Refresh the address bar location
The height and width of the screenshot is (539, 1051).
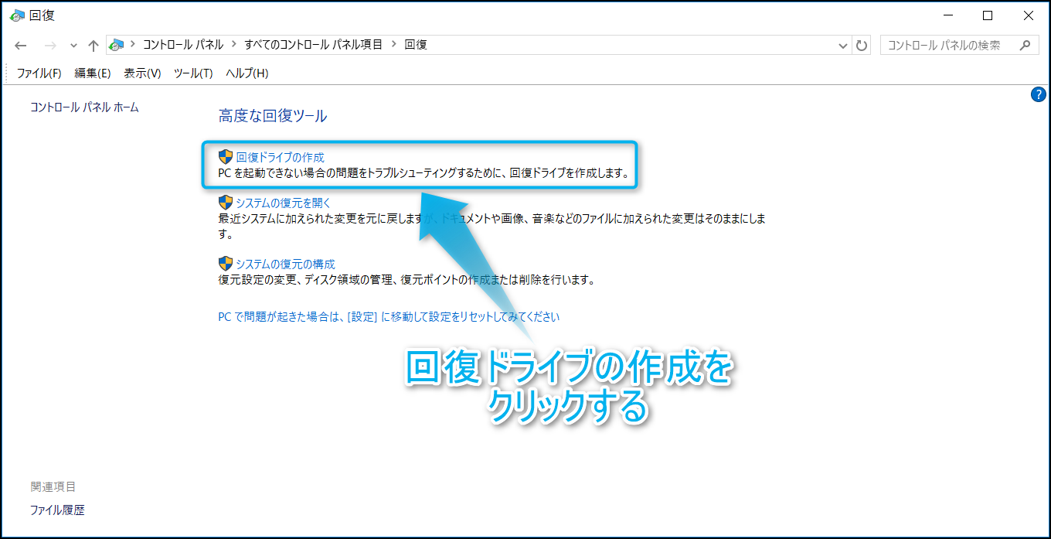click(862, 46)
